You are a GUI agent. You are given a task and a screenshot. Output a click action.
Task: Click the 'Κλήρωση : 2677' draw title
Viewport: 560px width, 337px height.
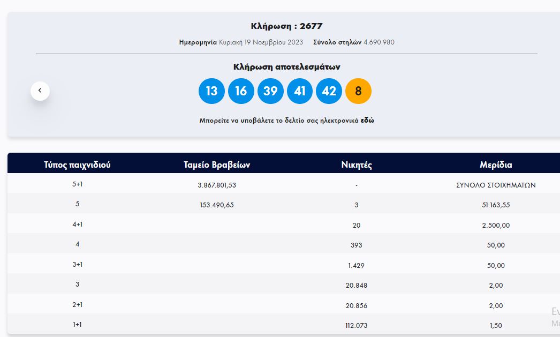[286, 26]
